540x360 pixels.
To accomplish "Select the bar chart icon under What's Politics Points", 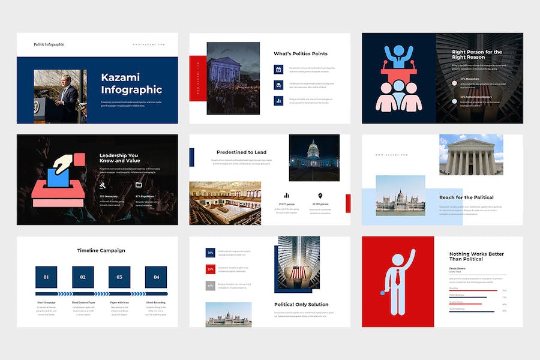I will pos(279,101).
